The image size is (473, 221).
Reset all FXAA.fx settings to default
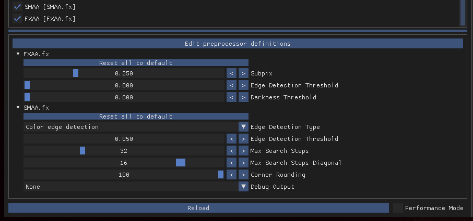tap(136, 63)
